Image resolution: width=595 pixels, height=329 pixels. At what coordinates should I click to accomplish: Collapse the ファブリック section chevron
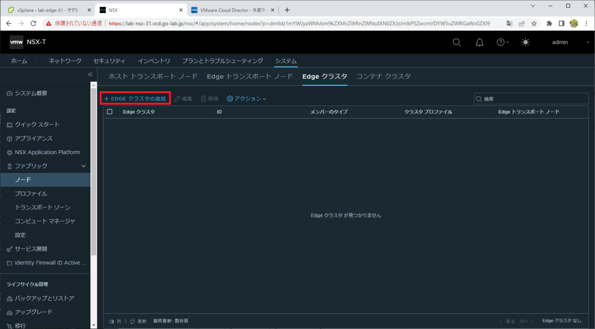point(83,166)
